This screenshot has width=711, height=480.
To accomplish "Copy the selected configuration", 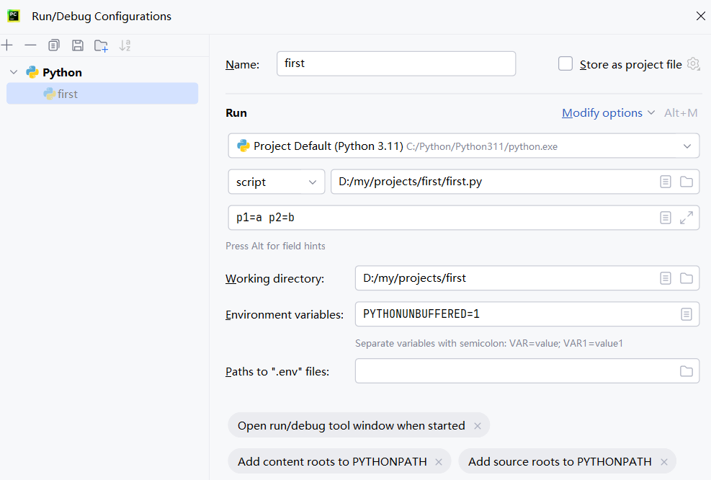I will pos(54,45).
